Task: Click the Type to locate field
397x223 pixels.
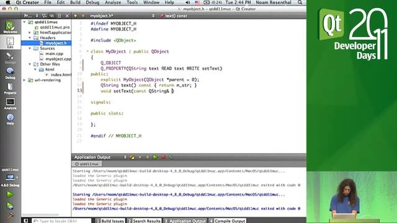Action: 61,221
